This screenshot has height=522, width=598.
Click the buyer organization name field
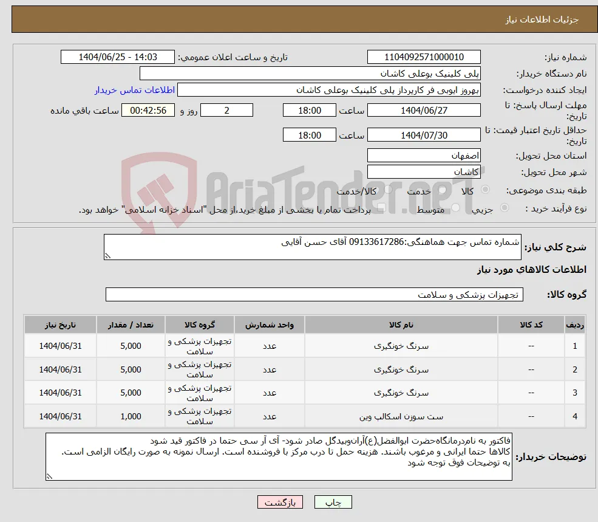(x=310, y=74)
